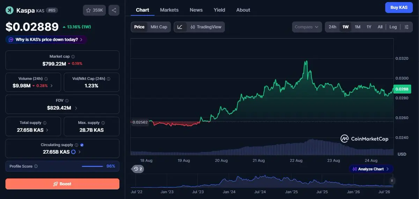This screenshot has width=419, height=199.
Task: Open the Chart tab
Action: pyautogui.click(x=142, y=10)
